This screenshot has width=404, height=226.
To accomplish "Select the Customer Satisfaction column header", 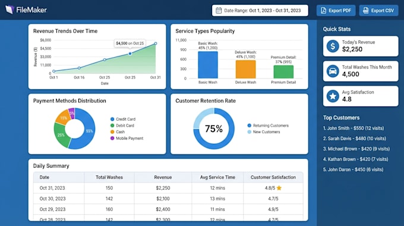I will [273, 177].
